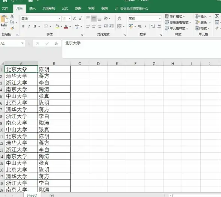Switch to the Review (审阅) tab
This screenshot has width=221, height=197.
click(91, 8)
